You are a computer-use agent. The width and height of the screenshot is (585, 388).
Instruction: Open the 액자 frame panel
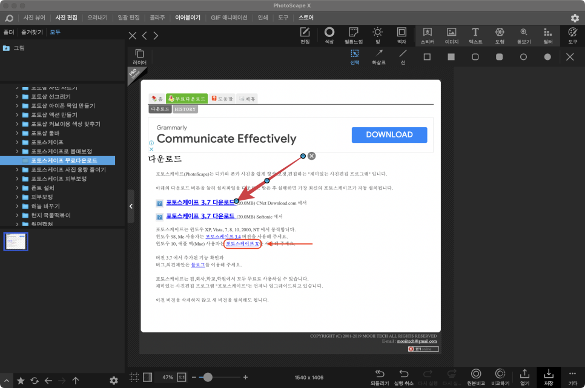coord(402,36)
